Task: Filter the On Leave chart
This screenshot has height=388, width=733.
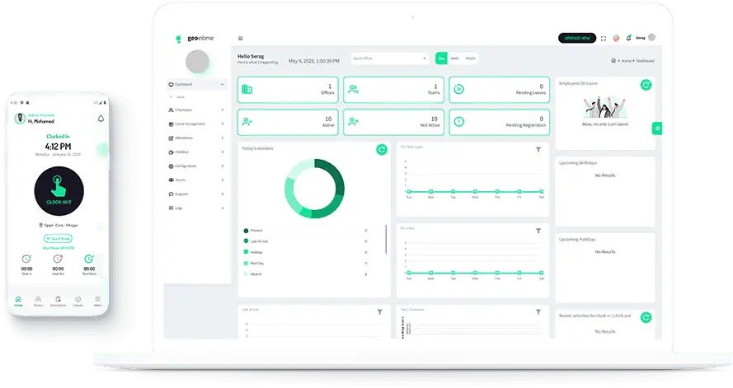Action: 538,231
